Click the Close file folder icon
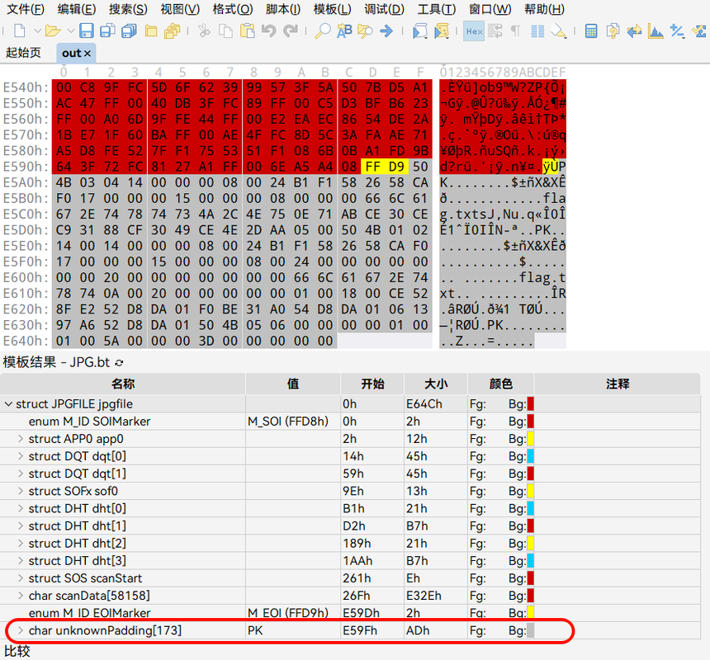710x660 pixels. click(x=151, y=31)
